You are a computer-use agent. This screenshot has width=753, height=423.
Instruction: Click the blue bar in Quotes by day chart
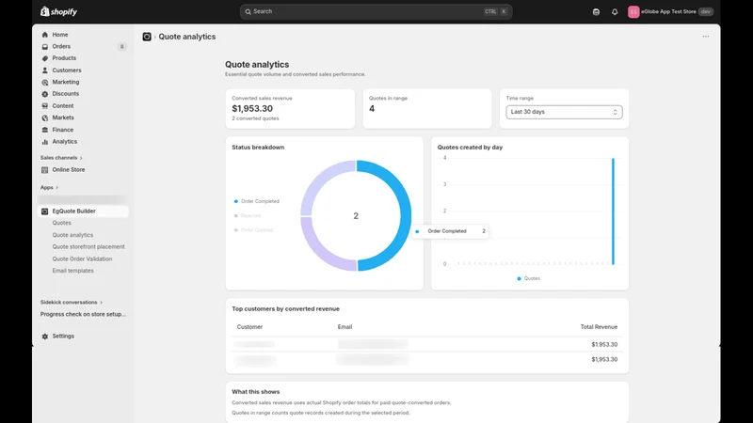613,211
